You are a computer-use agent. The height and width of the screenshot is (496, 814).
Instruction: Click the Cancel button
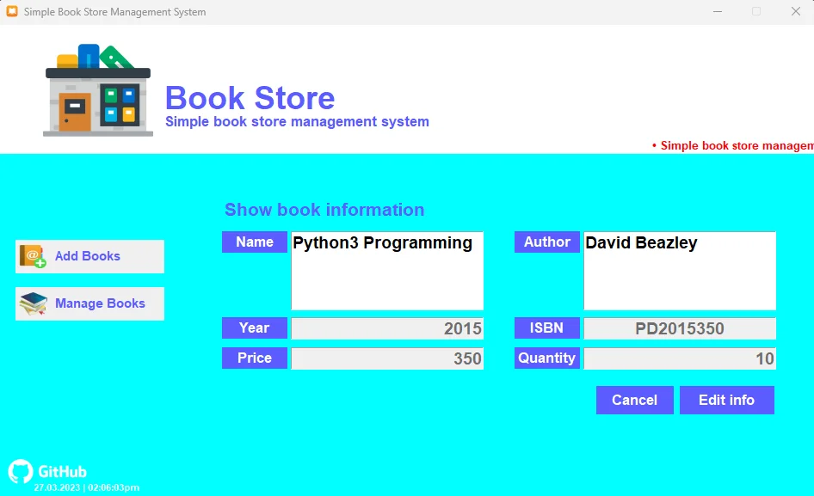tap(634, 400)
